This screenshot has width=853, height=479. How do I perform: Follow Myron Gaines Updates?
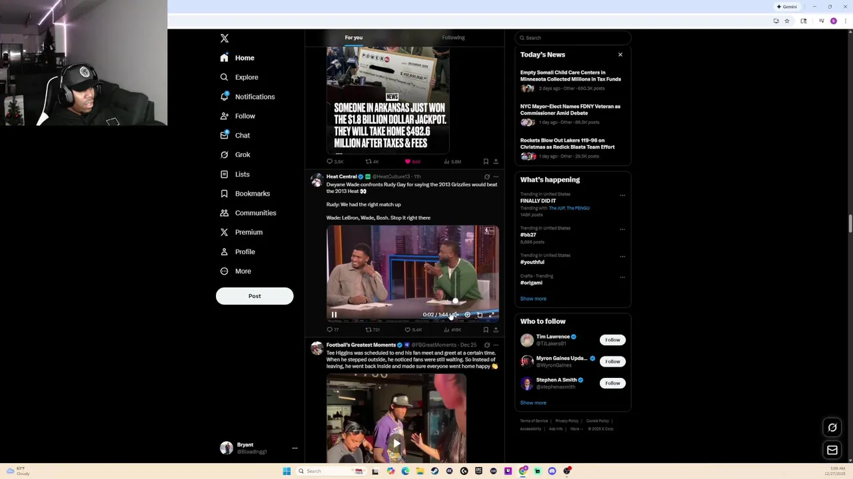[612, 362]
